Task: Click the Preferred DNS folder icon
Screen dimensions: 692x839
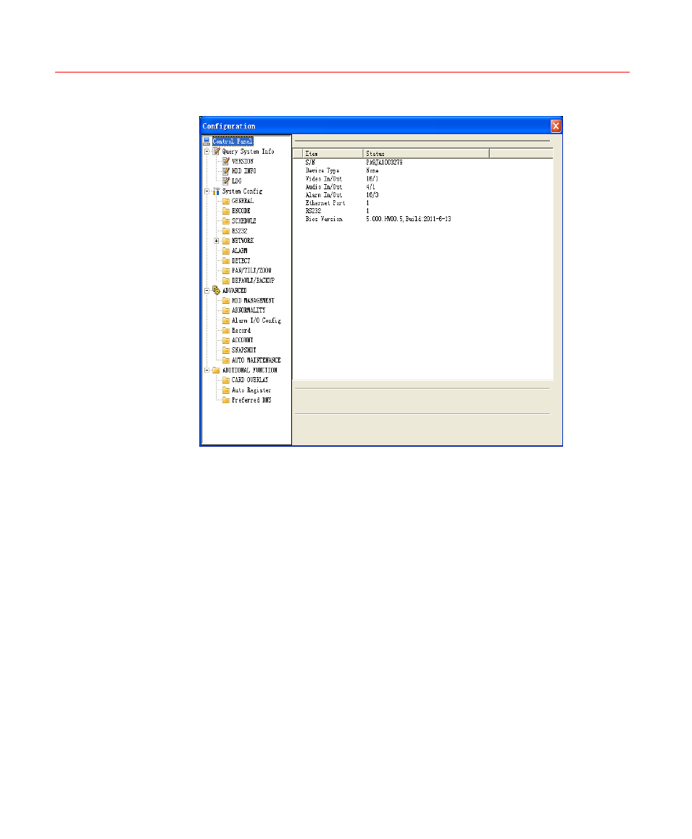Action: coord(225,400)
